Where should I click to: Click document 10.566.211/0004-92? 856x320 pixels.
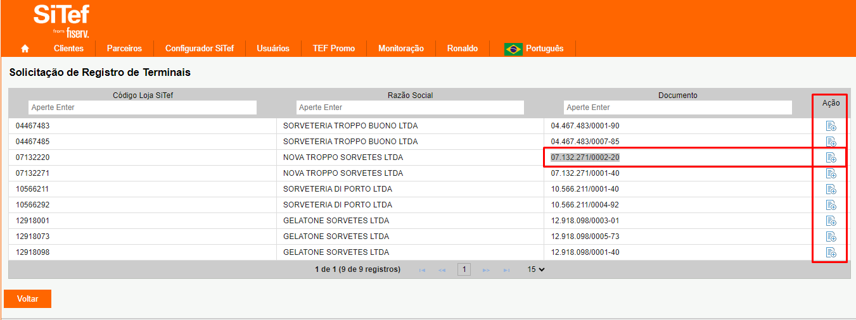click(x=585, y=205)
